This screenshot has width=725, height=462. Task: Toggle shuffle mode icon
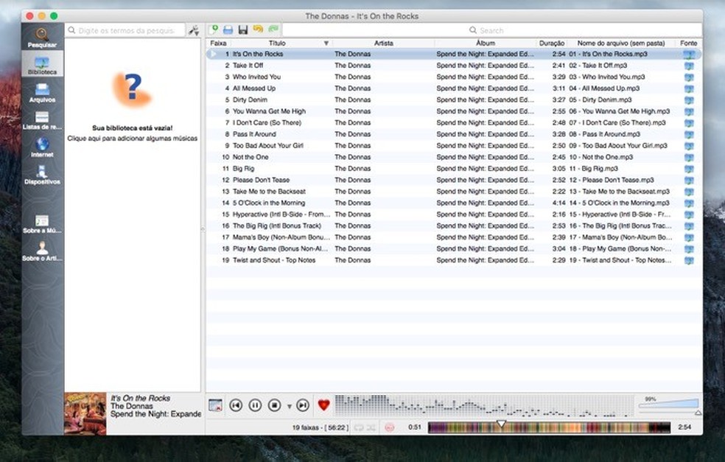(x=371, y=428)
